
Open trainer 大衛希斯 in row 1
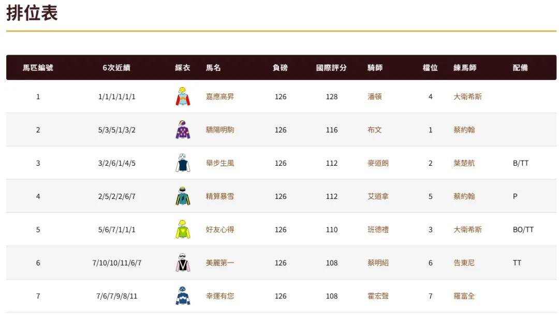coord(467,97)
